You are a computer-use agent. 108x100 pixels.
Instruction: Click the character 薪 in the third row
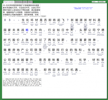[x=63, y=40]
